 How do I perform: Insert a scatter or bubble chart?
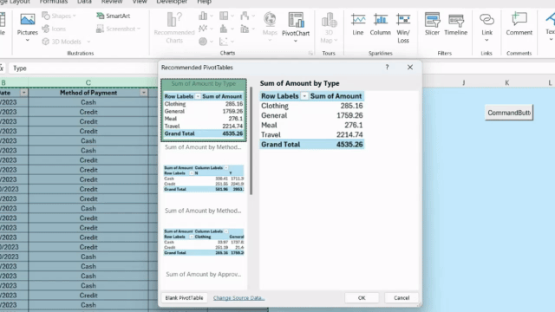(x=226, y=42)
